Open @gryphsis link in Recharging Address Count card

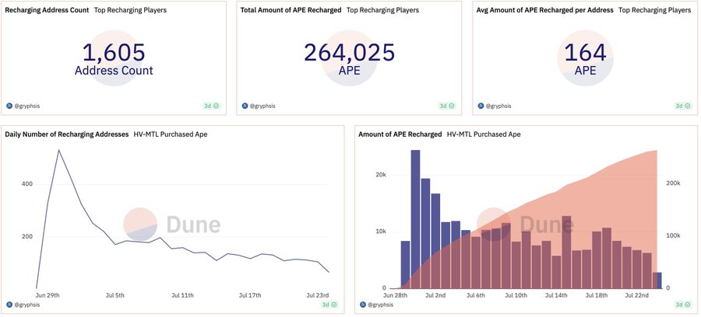point(27,106)
